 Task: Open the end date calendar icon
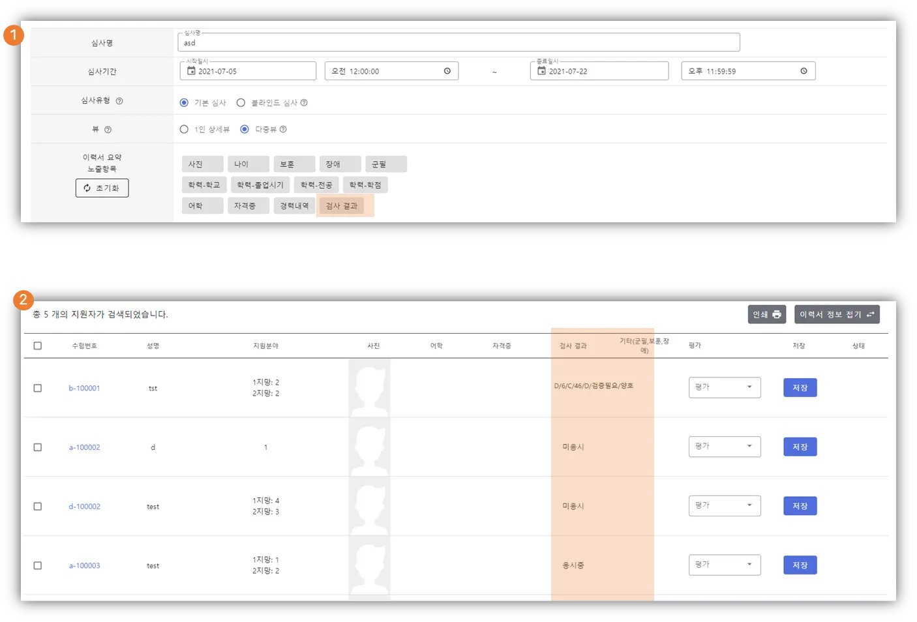[541, 71]
